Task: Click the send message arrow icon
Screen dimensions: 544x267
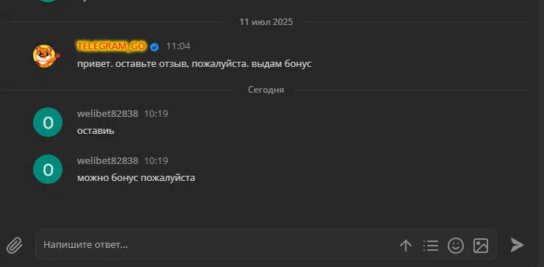Action: [x=517, y=245]
